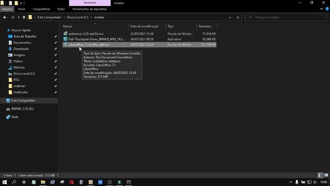Screen dimensions: 330x186
Task: Open Ferramentas de Aplicativo tab
Action: (89, 9)
